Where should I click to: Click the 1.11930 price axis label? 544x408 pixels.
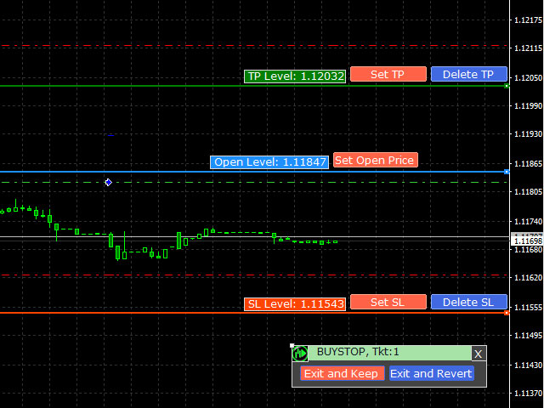click(x=528, y=134)
